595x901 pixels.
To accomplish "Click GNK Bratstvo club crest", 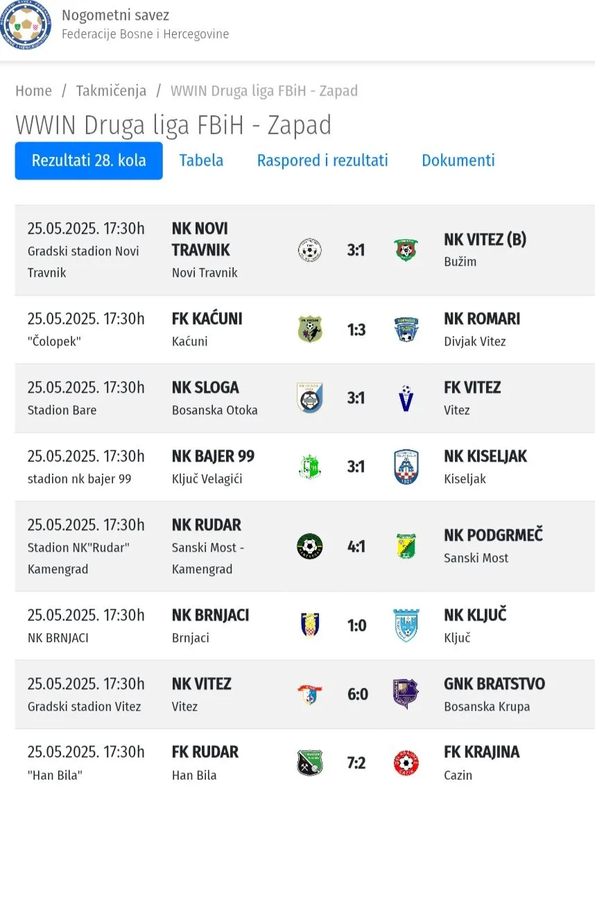I will tap(406, 694).
